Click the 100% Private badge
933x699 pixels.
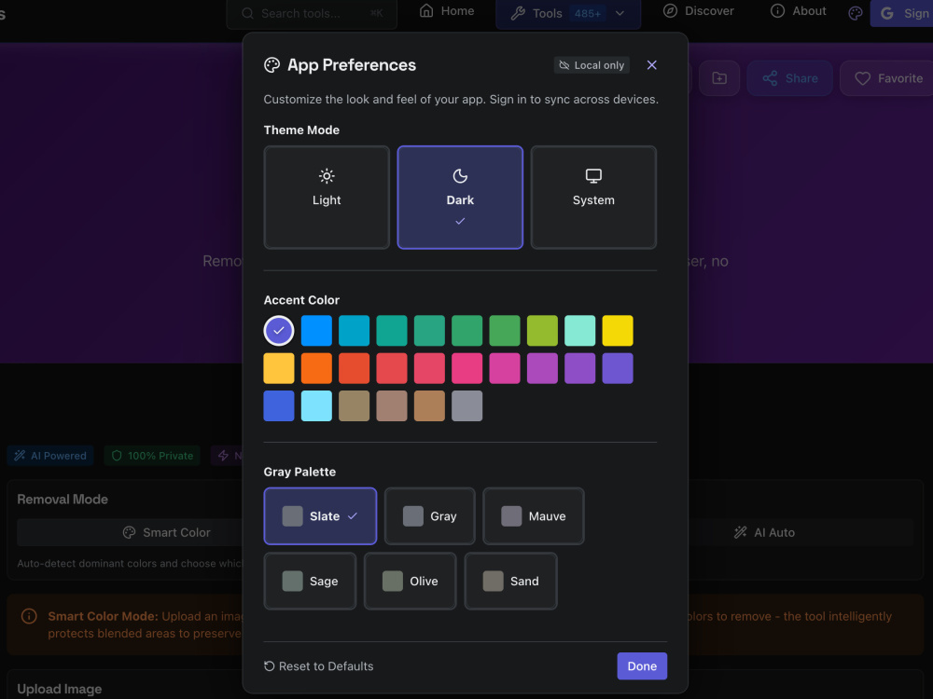pos(152,456)
